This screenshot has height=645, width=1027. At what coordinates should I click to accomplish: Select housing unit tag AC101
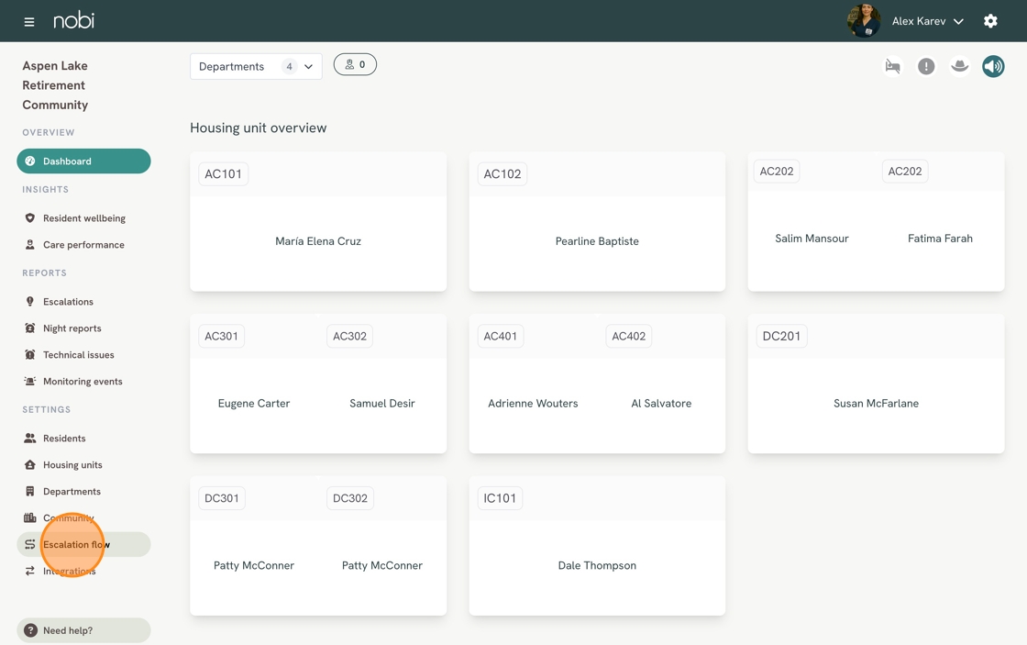click(x=224, y=173)
